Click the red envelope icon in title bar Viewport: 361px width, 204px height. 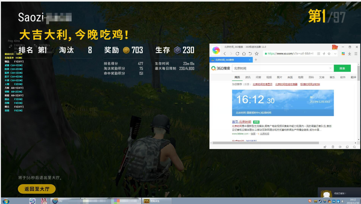[335, 47]
